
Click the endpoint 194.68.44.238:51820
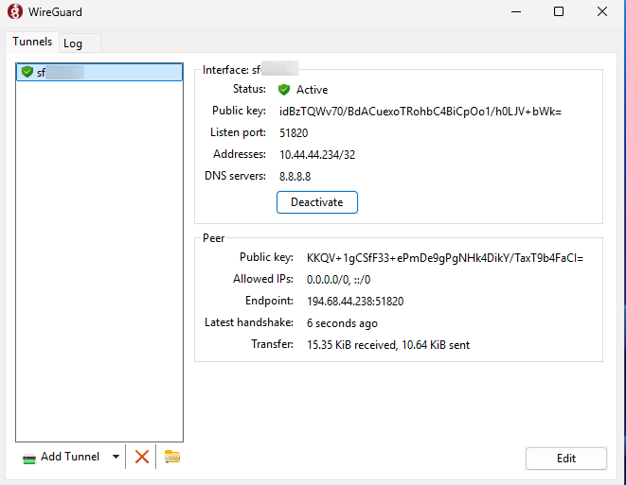(355, 302)
